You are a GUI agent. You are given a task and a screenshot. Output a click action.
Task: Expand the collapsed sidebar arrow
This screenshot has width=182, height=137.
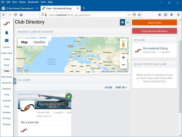pos(15,80)
